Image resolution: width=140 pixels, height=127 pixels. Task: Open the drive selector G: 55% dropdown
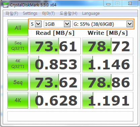pos(103,24)
